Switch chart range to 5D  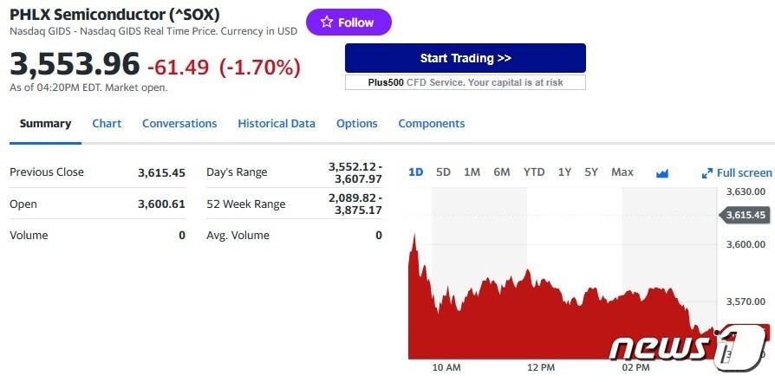point(443,172)
